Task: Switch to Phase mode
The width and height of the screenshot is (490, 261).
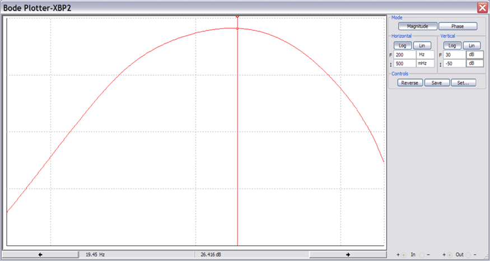Action: (458, 26)
